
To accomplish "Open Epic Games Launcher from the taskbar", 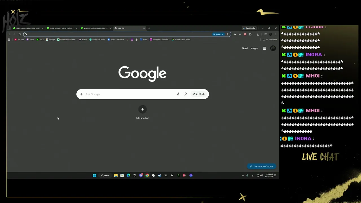I will [x=135, y=175].
